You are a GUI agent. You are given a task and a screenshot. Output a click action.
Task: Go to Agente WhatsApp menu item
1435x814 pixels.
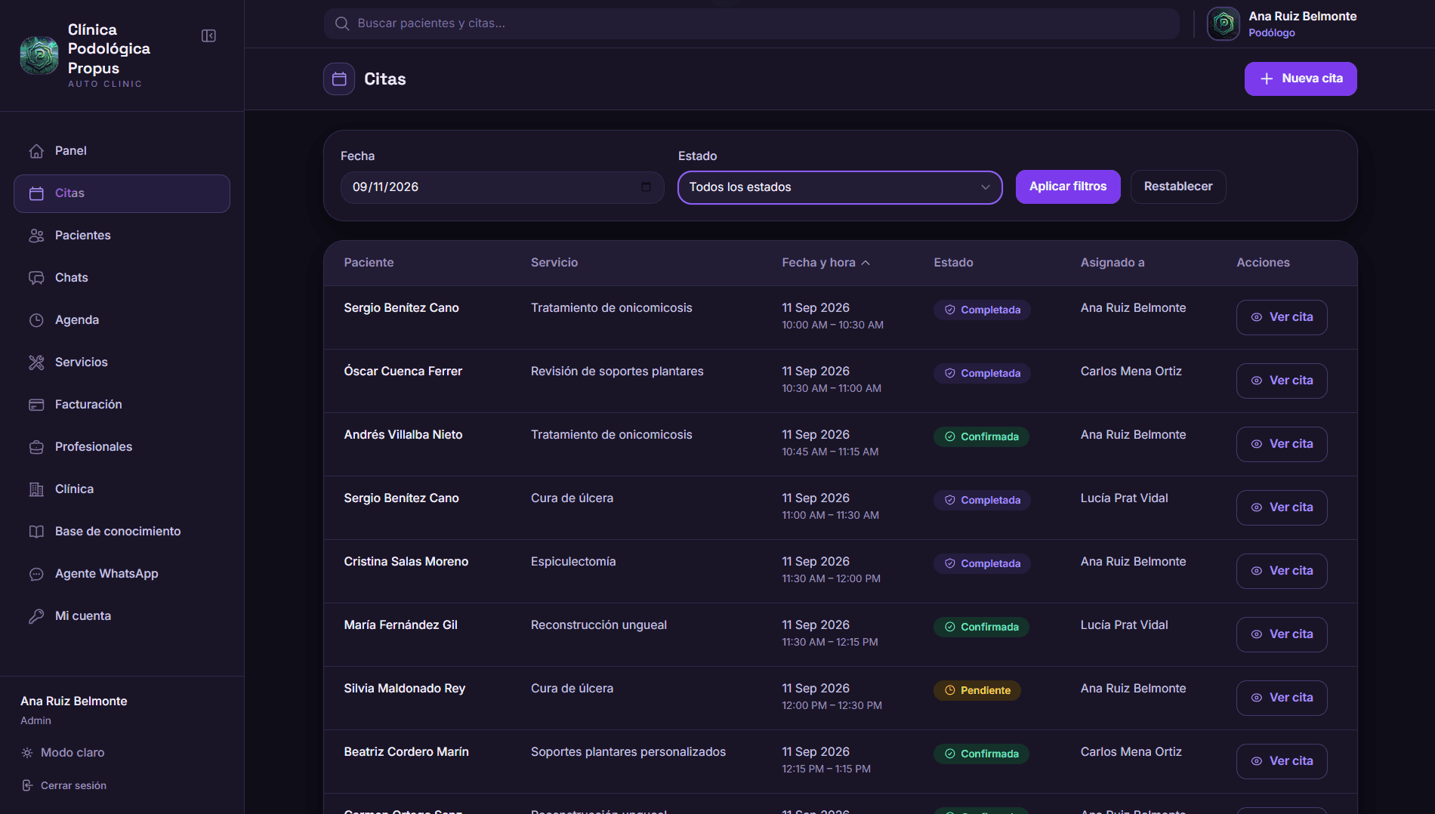122,574
